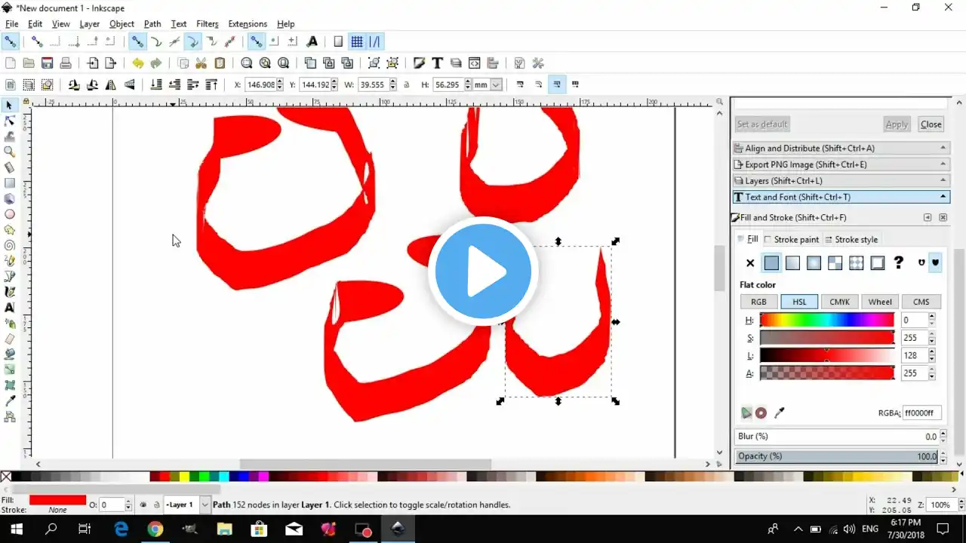The height and width of the screenshot is (543, 966).
Task: Adjust the Lightness L slider
Action: click(826, 355)
